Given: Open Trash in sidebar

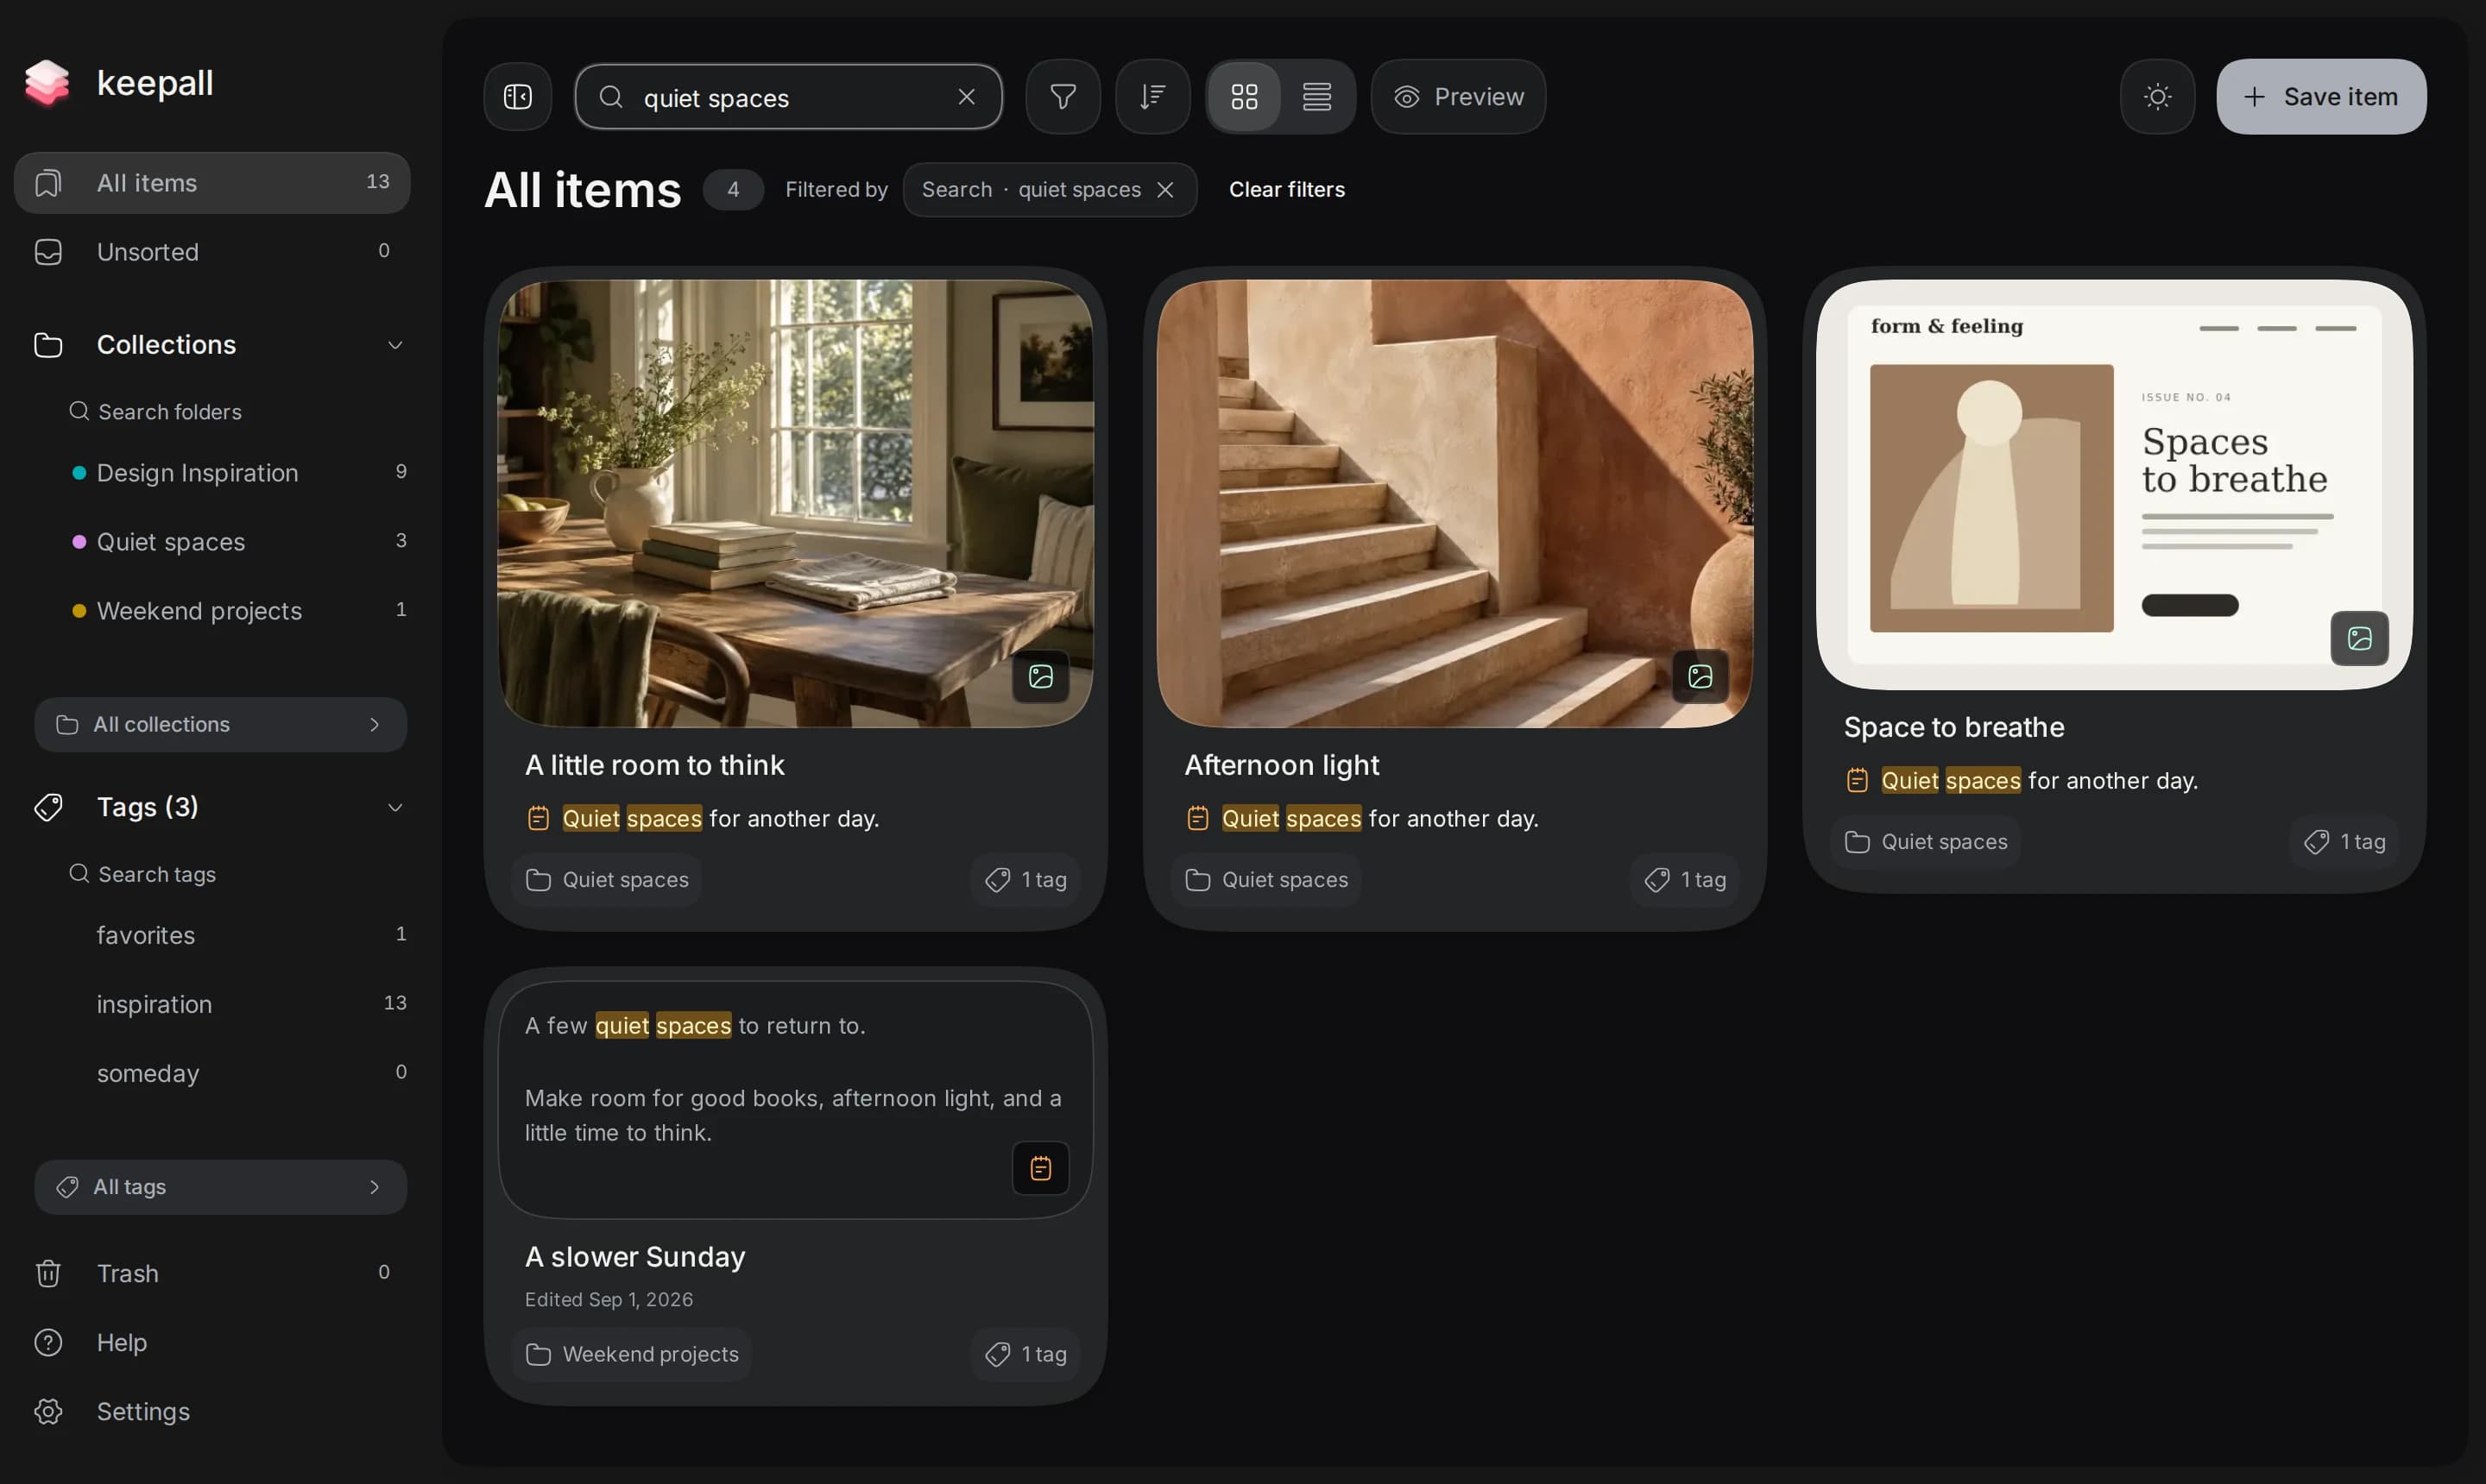Looking at the screenshot, I should pyautogui.click(x=212, y=1273).
